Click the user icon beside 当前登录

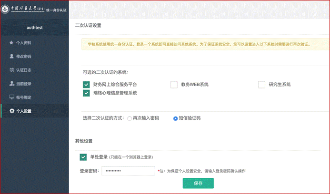click(11, 84)
